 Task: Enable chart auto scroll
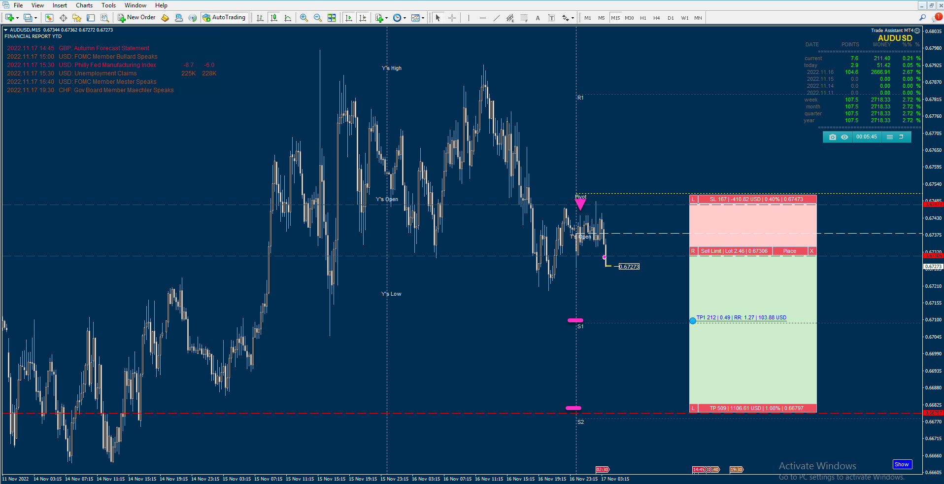349,18
